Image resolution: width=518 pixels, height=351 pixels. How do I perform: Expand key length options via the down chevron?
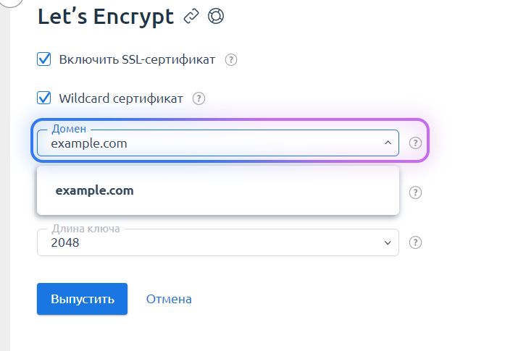point(388,242)
